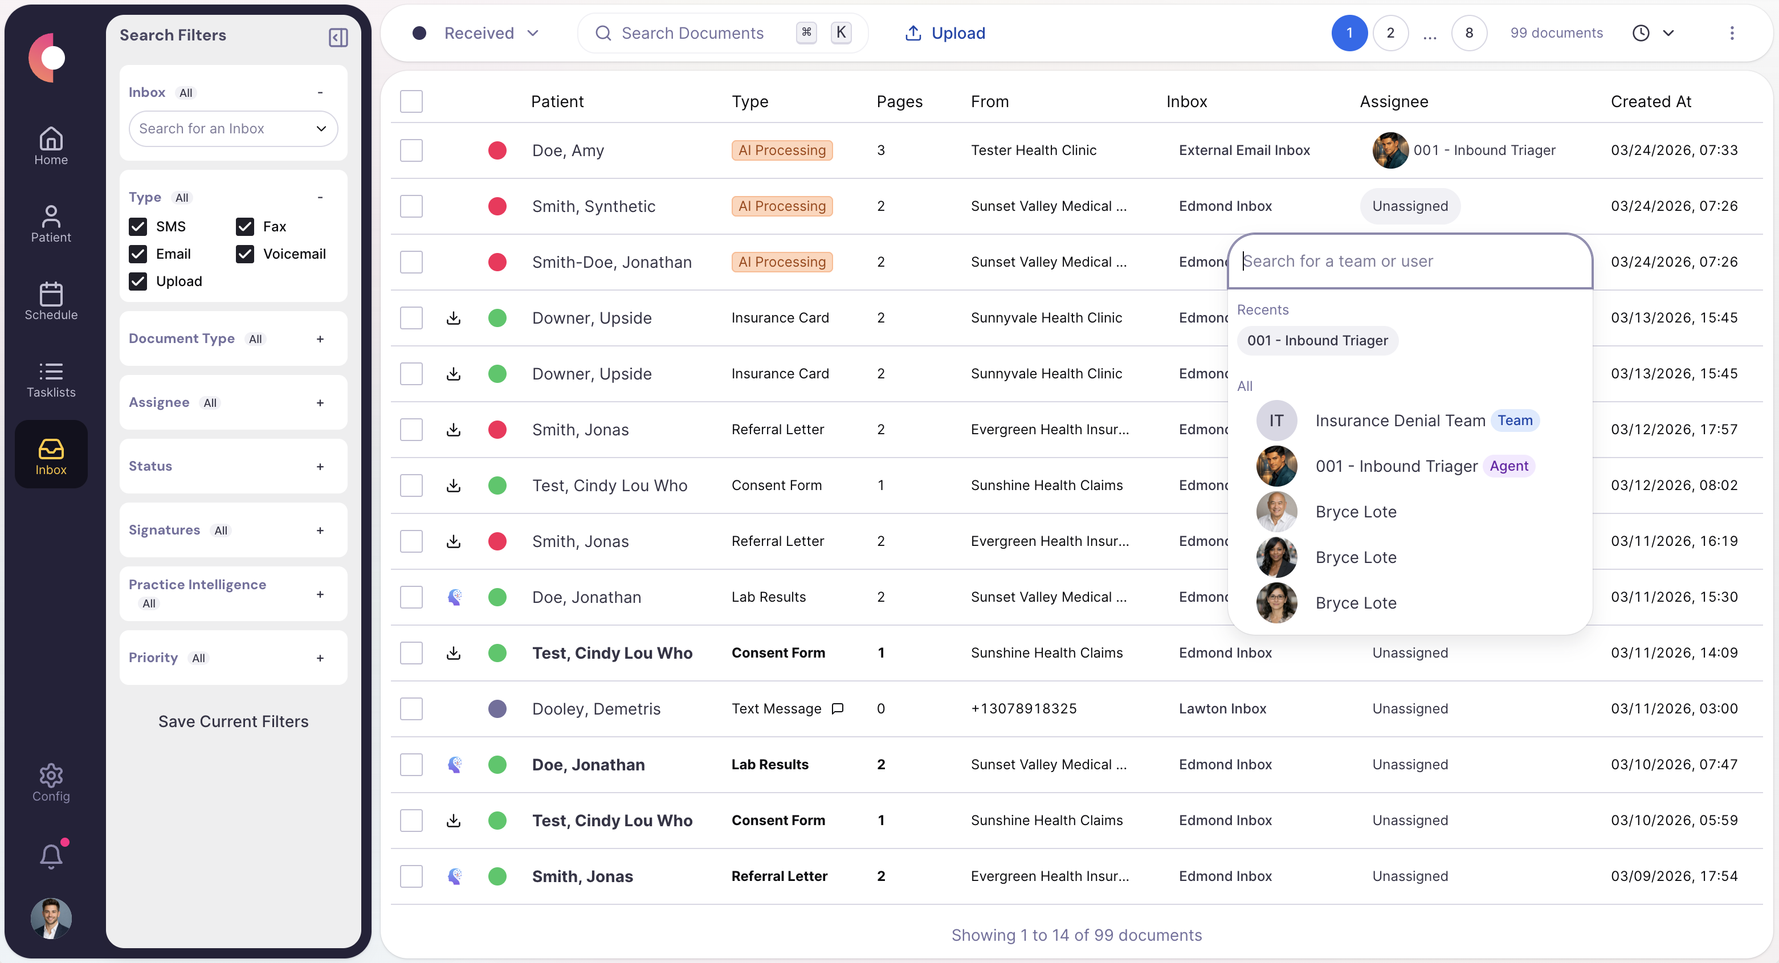Click the red status dot for Smith, Synthetic

pyautogui.click(x=498, y=206)
